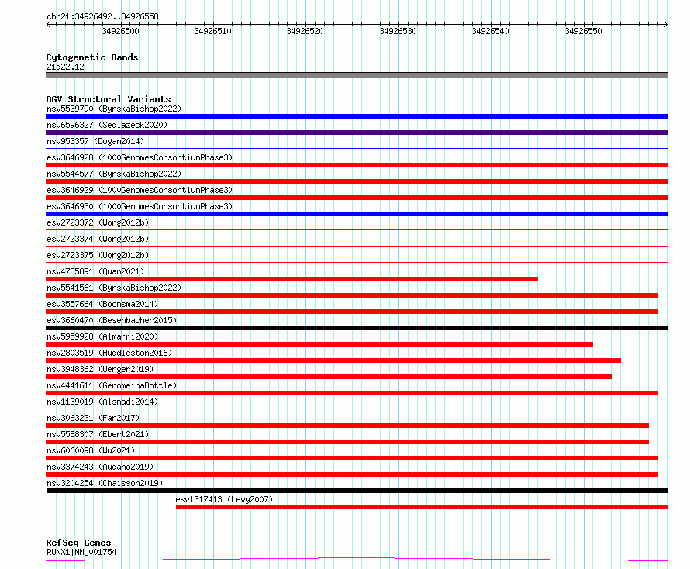Viewport: 690px width, 569px height.
Task: Open variant esv3646929 (1000GenomesConsortiumPhase3)
Action: point(140,190)
